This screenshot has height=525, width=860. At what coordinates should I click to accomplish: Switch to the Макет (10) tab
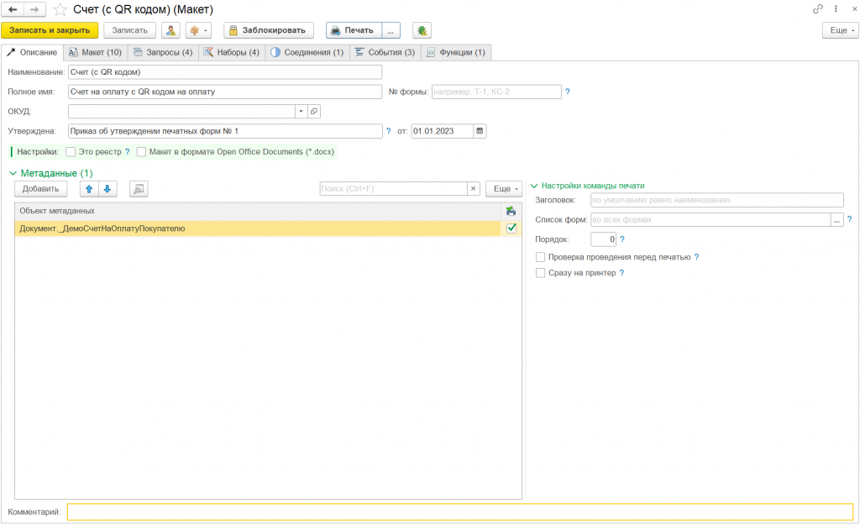(x=96, y=52)
